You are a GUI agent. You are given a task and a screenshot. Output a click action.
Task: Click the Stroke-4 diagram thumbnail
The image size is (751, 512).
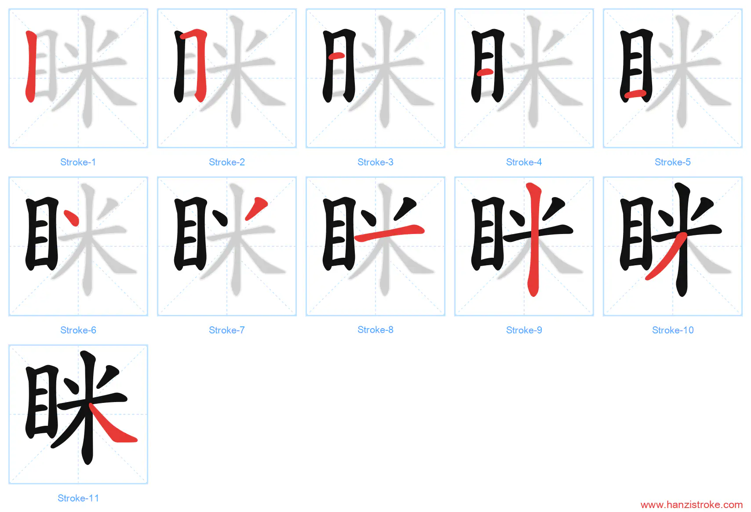tap(524, 78)
